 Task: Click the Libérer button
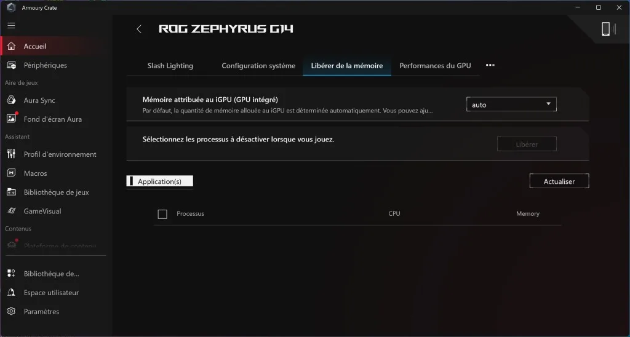pos(527,144)
